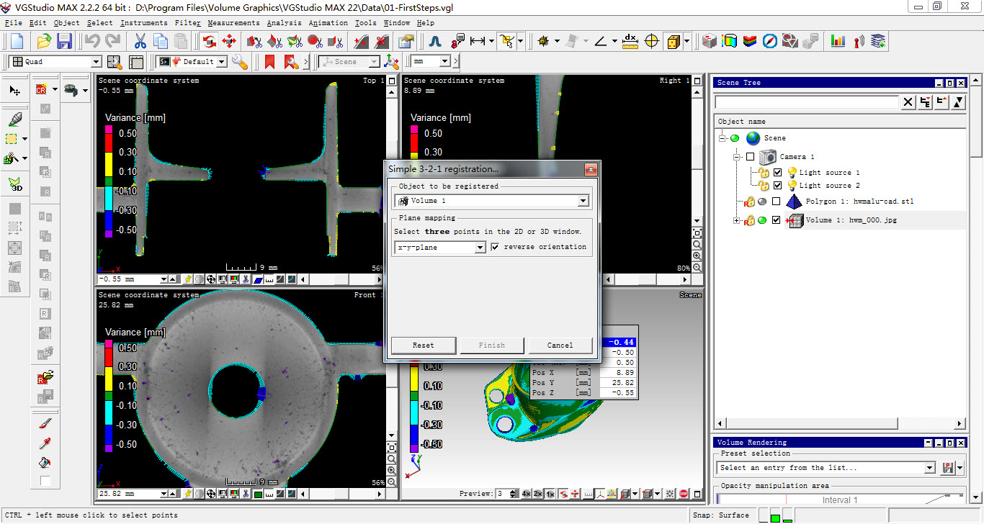The width and height of the screenshot is (984, 524).
Task: Uncheck the Light source 1 checkbox
Action: pos(777,173)
